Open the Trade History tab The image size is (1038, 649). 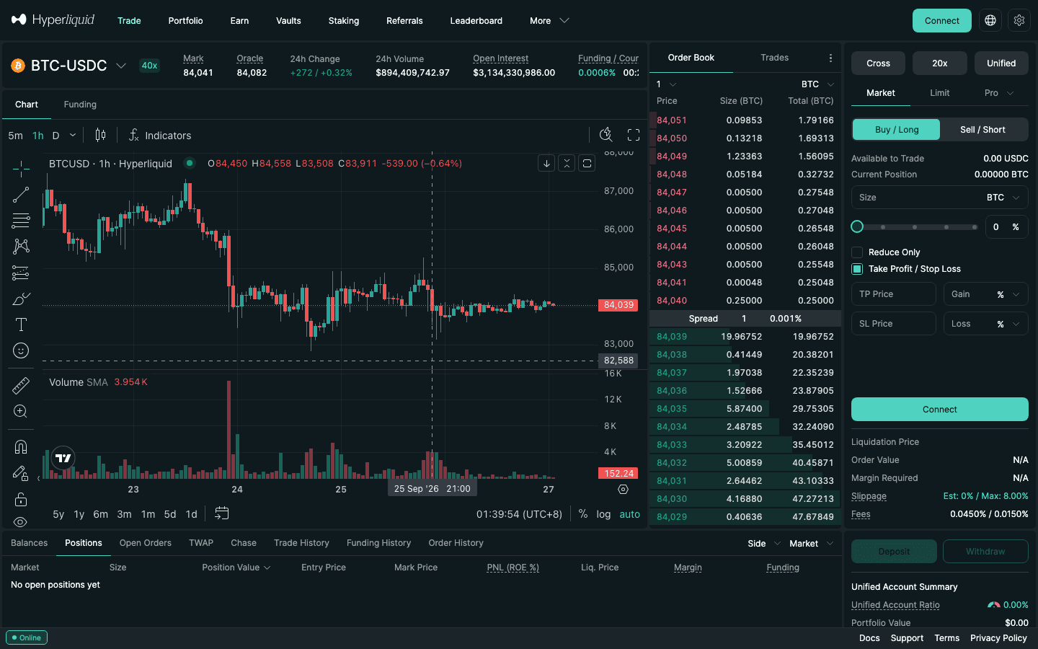click(x=301, y=543)
